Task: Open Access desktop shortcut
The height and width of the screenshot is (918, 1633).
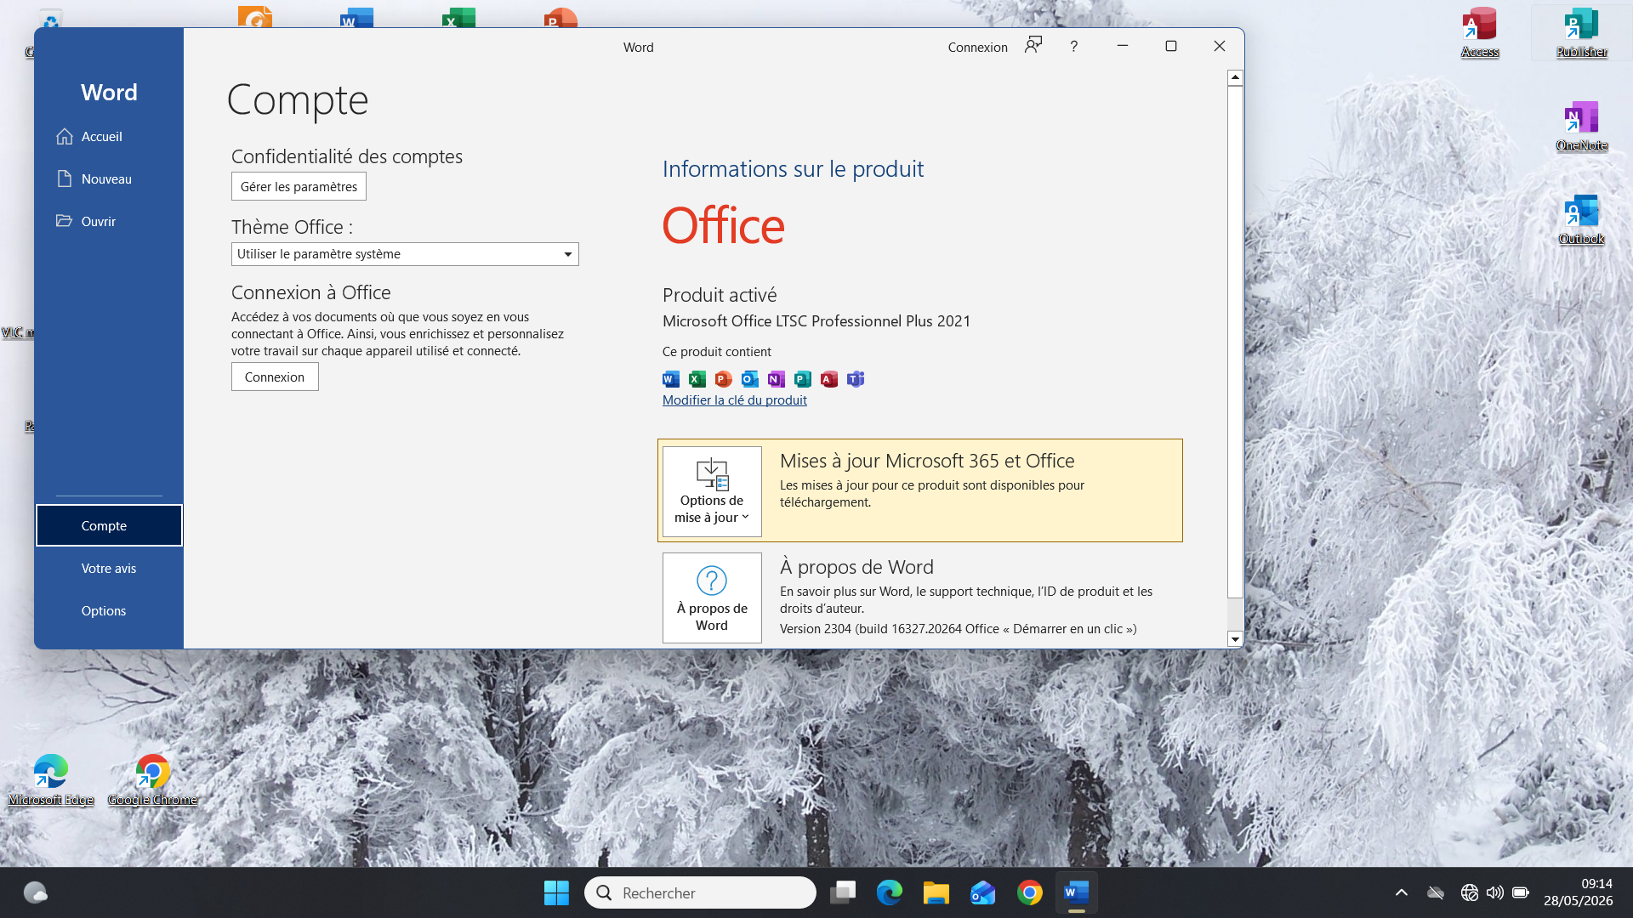Action: 1480,34
